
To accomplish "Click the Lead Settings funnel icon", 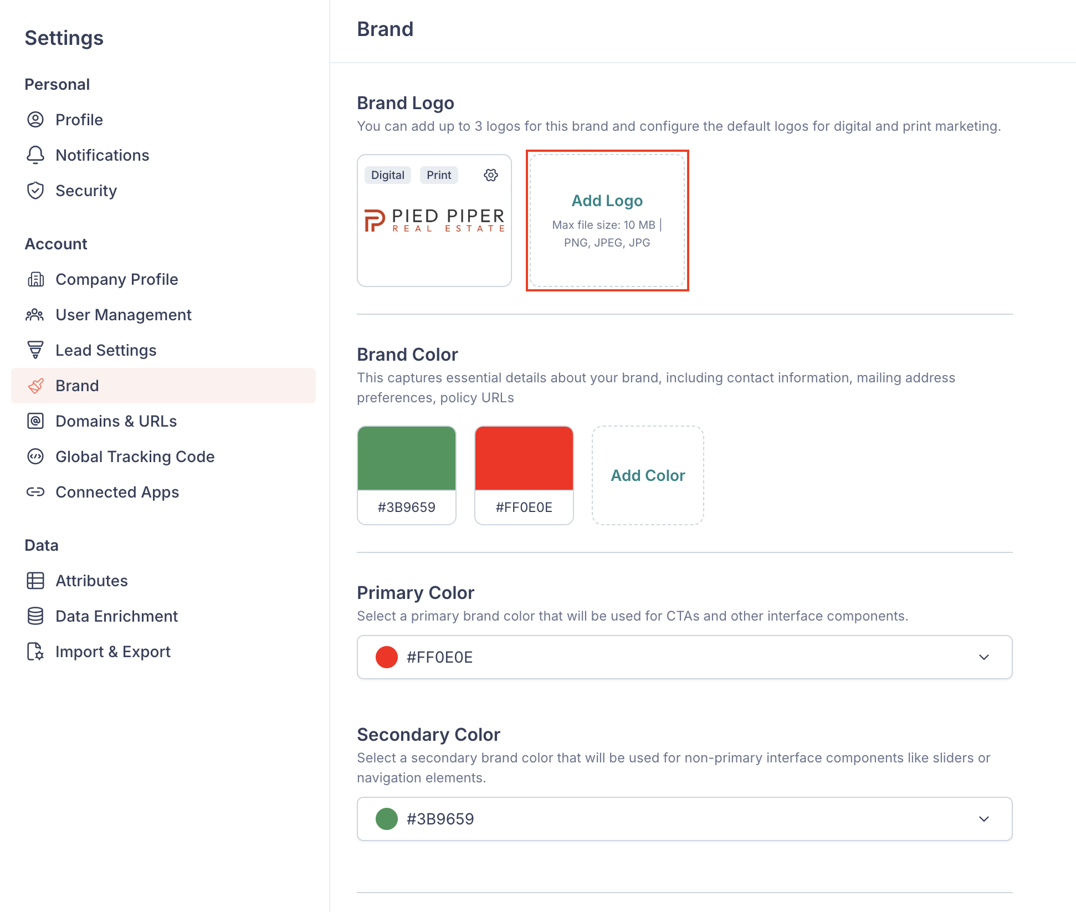I will point(35,350).
